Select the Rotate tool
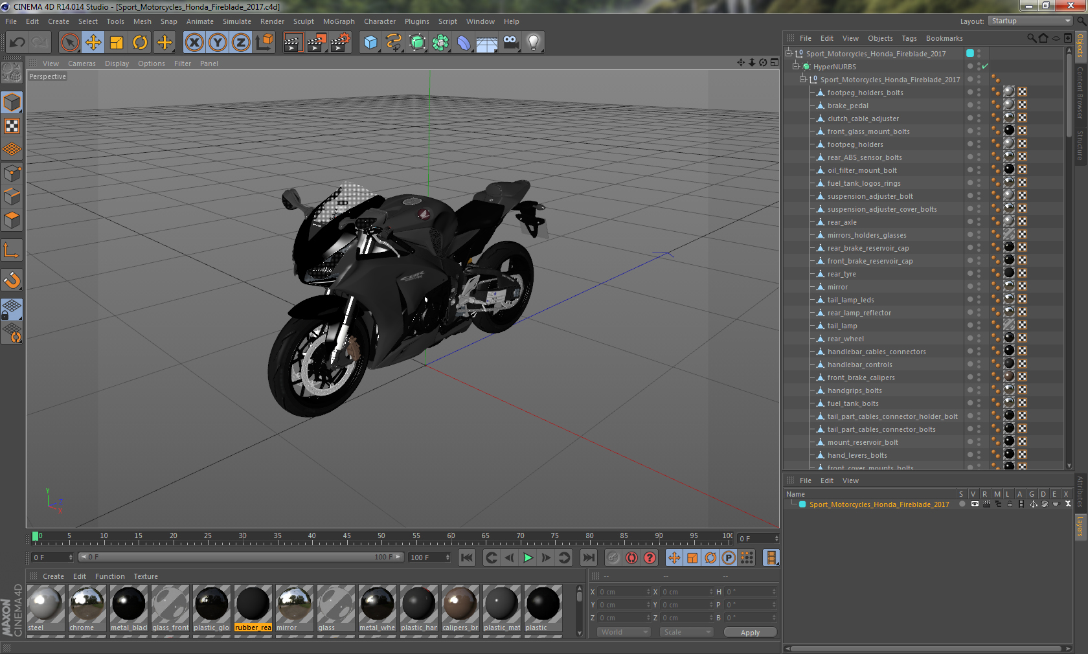The height and width of the screenshot is (654, 1088). [x=140, y=43]
